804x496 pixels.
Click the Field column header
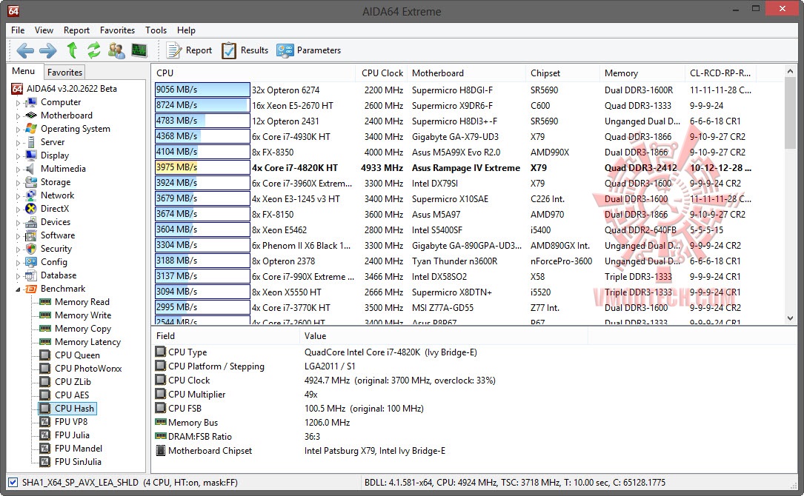click(x=225, y=335)
